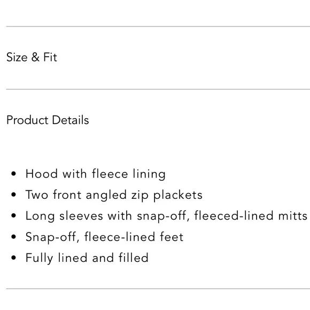Click the Long sleeves with snap-off mitts line
This screenshot has height=310, width=310.
click(x=166, y=216)
